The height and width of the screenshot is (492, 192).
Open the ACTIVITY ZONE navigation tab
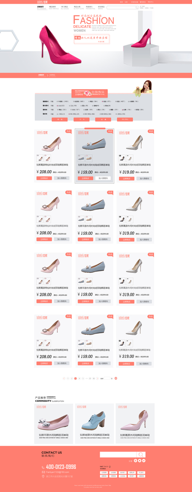tap(77, 7)
